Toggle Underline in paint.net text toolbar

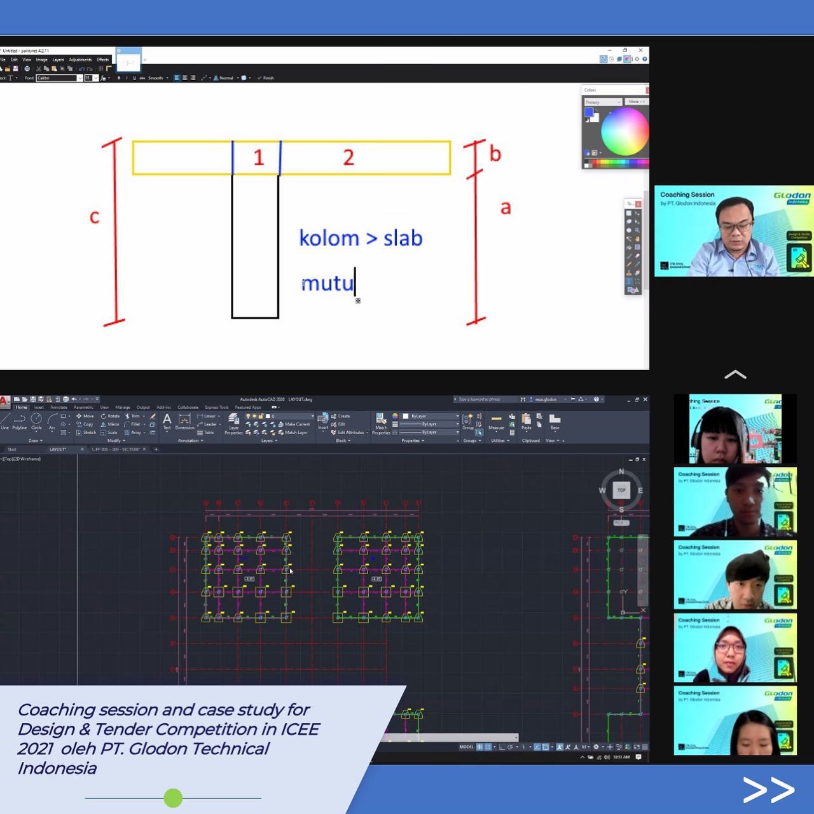click(x=134, y=78)
